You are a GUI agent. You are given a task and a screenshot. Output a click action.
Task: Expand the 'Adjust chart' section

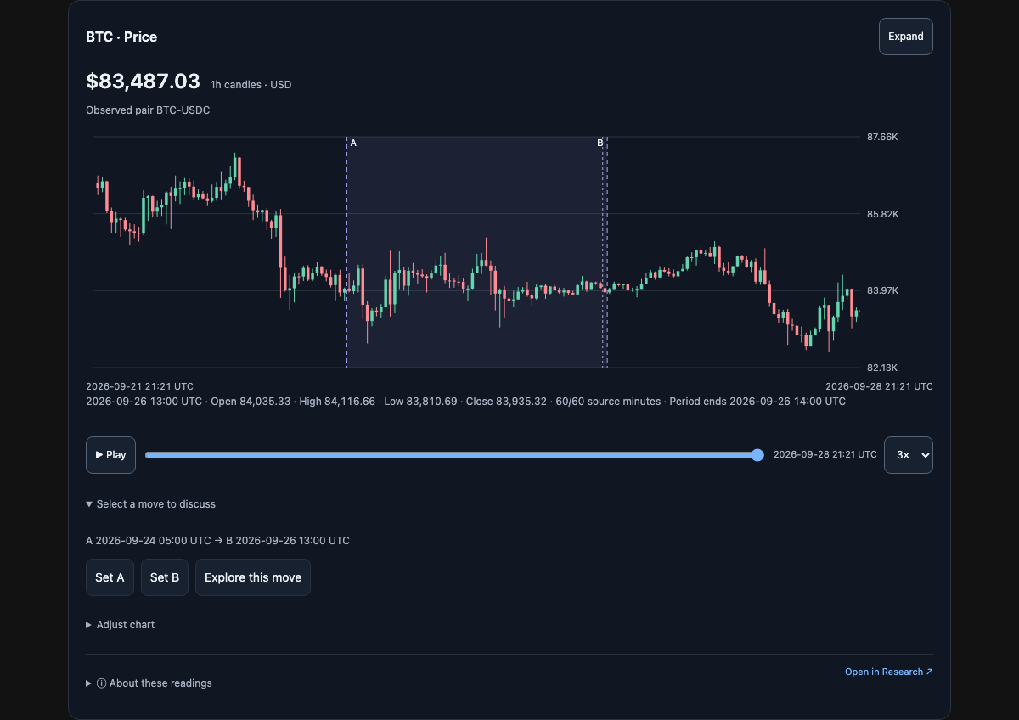point(121,625)
